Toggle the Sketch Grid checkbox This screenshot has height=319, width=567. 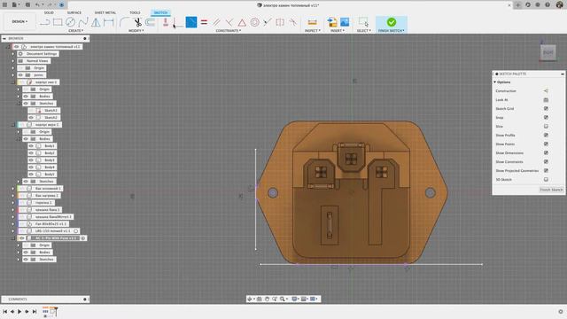[x=546, y=108]
